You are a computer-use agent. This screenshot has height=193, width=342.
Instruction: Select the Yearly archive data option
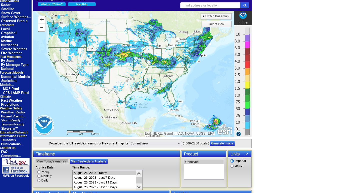[x=39, y=172]
